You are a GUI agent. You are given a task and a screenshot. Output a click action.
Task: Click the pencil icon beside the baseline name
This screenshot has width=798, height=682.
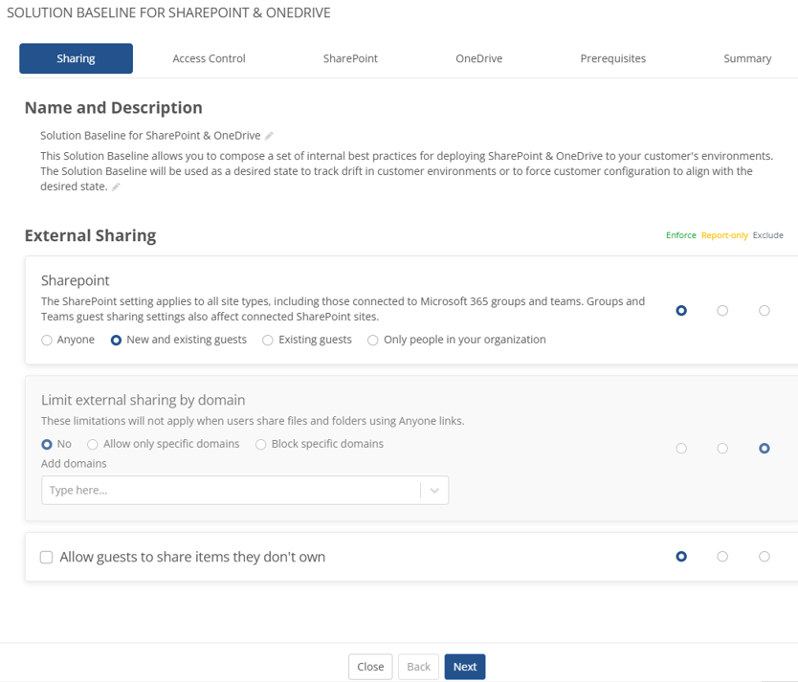click(x=270, y=136)
